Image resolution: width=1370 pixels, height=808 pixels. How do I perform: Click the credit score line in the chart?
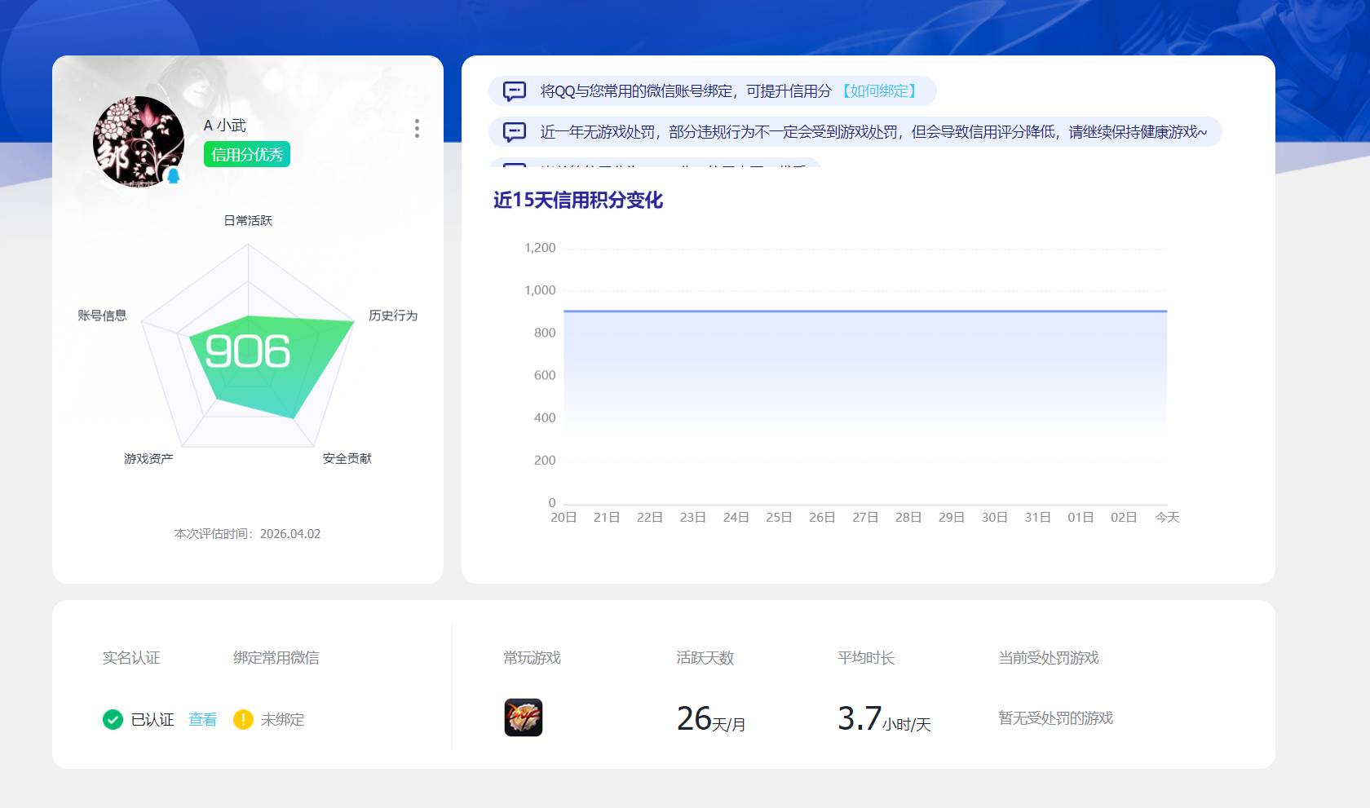coord(864,311)
